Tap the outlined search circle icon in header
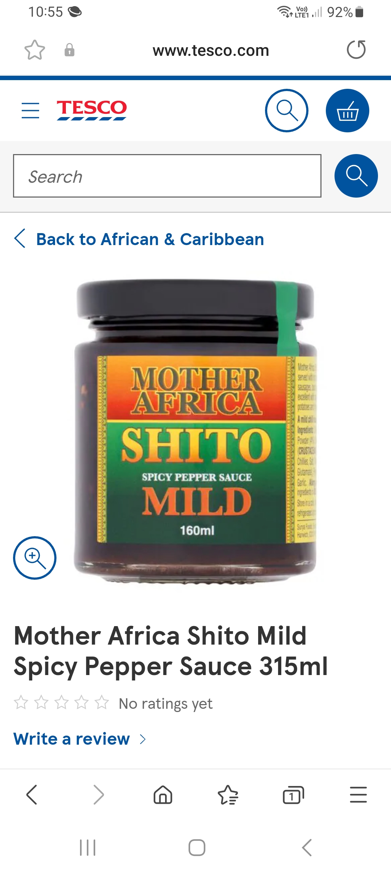This screenshot has width=391, height=873. pyautogui.click(x=287, y=111)
